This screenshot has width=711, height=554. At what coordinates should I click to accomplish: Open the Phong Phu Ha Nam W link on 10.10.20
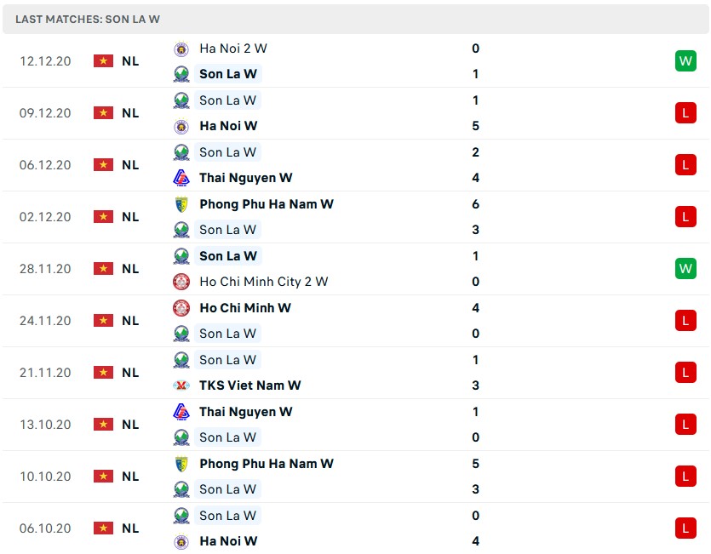[x=266, y=464]
